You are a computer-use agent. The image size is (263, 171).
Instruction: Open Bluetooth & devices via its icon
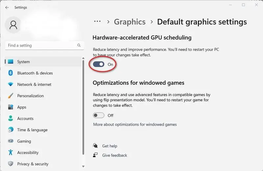(11, 73)
